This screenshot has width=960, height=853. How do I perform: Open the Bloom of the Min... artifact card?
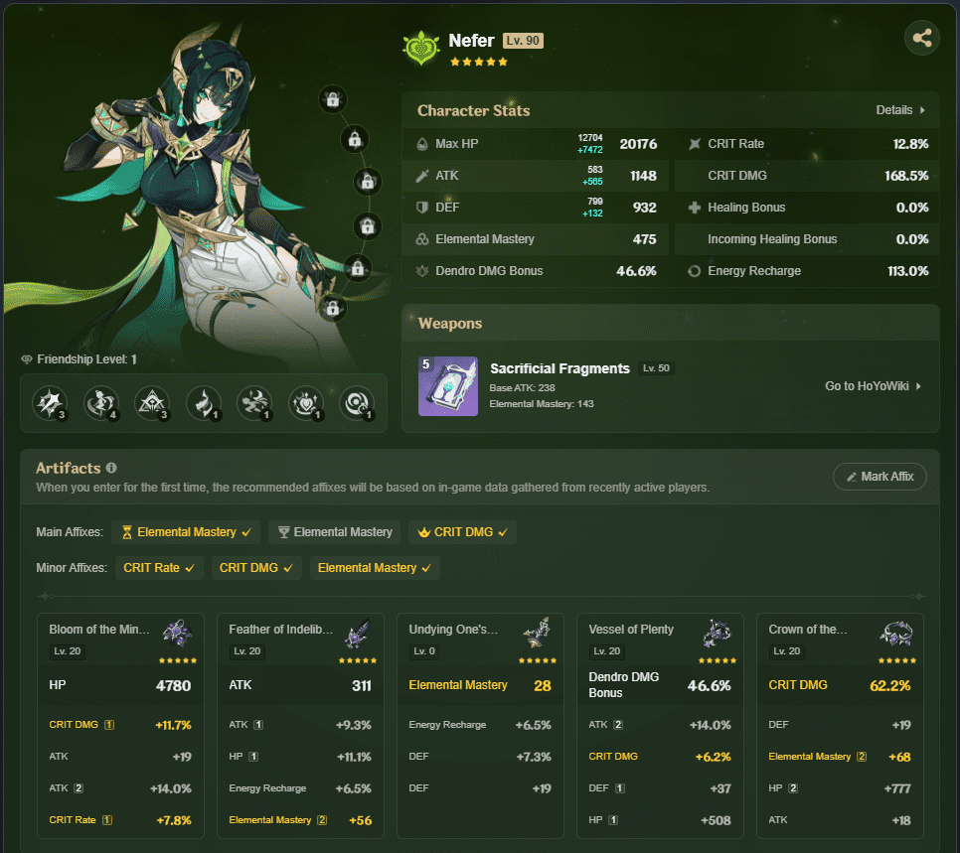(x=120, y=725)
